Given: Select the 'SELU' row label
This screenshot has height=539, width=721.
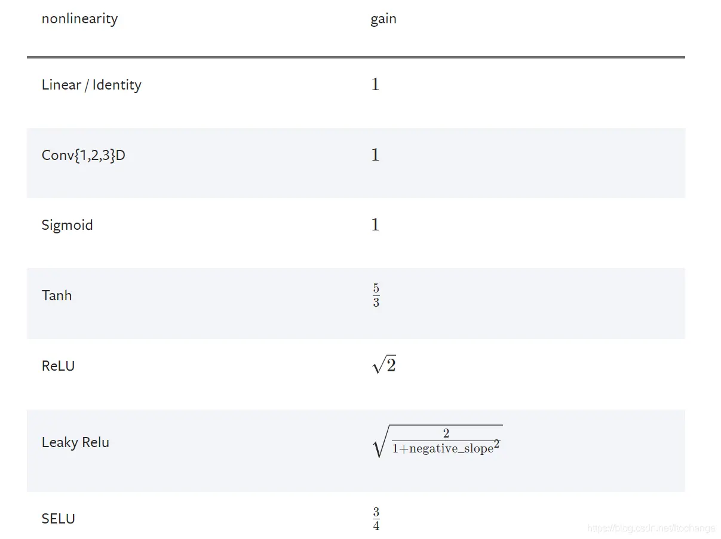Looking at the screenshot, I should point(59,519).
